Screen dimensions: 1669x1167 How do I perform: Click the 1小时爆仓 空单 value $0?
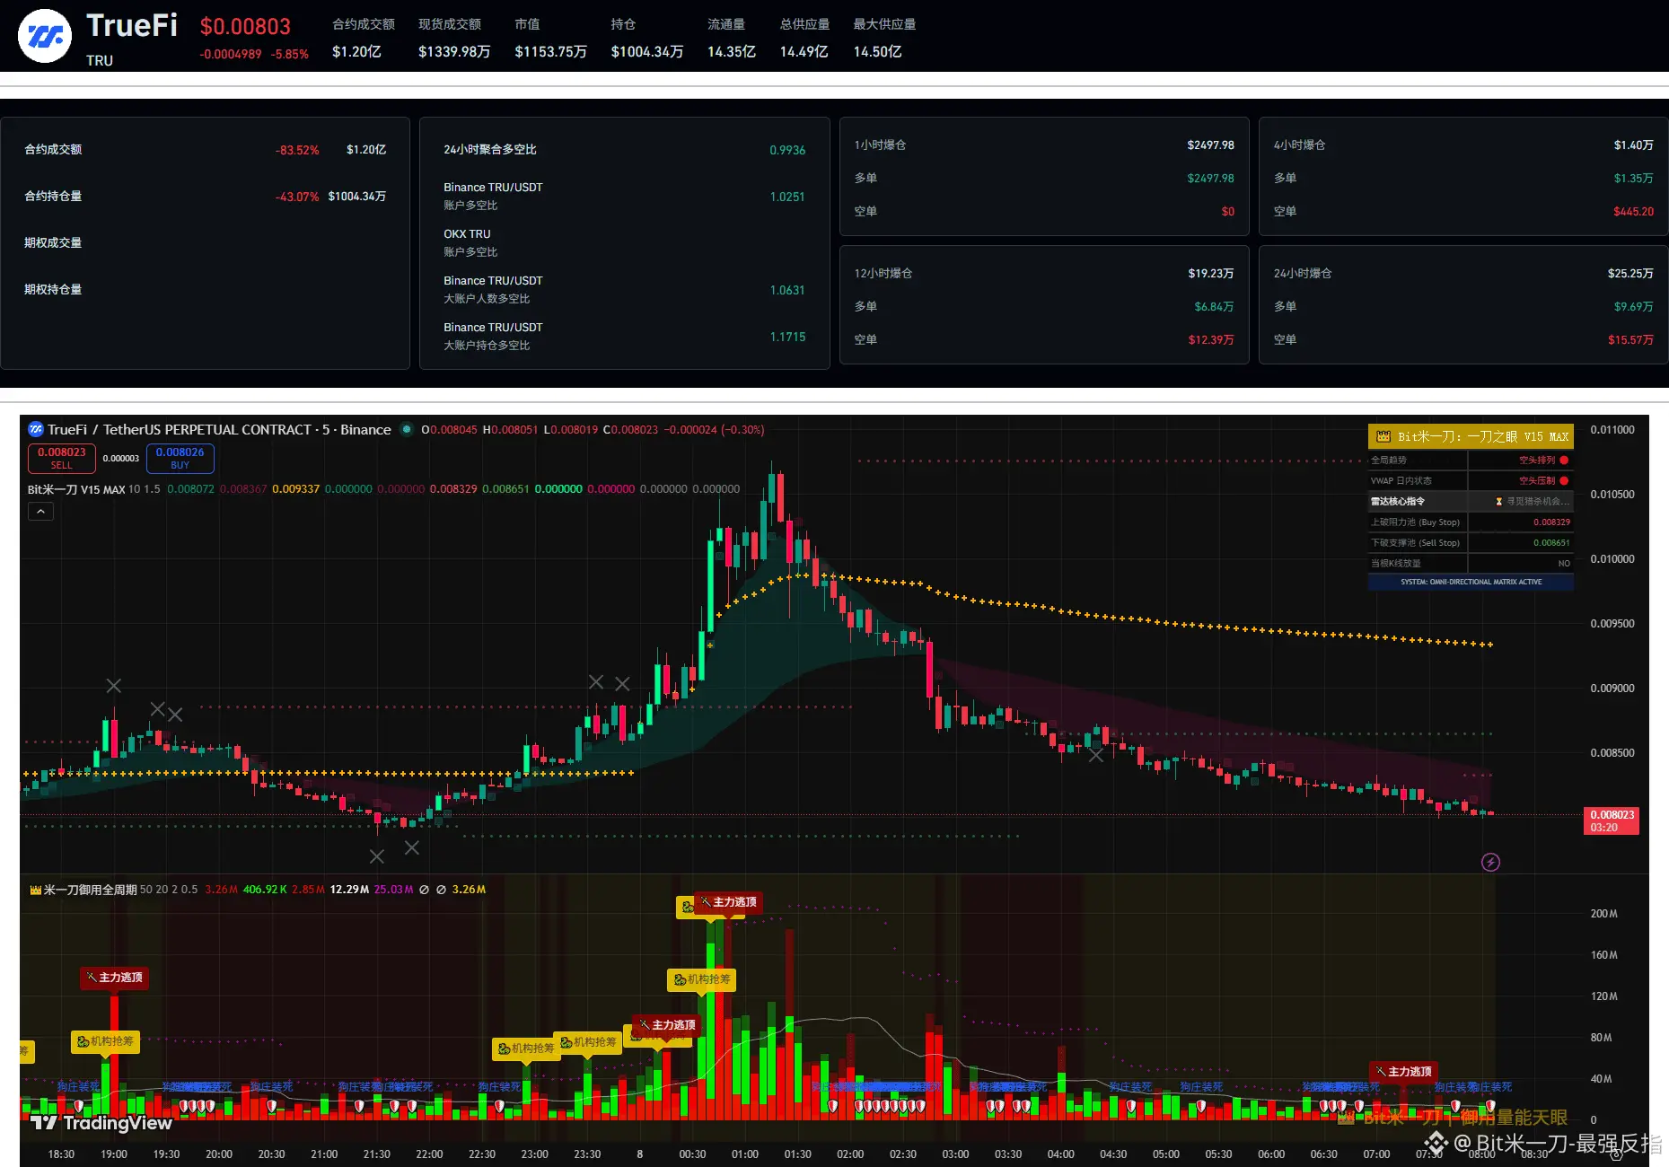pos(1228,212)
